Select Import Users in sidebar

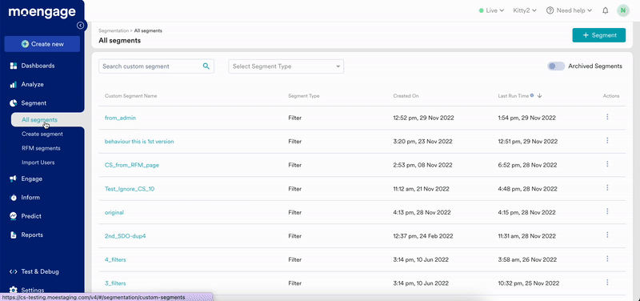pos(38,163)
